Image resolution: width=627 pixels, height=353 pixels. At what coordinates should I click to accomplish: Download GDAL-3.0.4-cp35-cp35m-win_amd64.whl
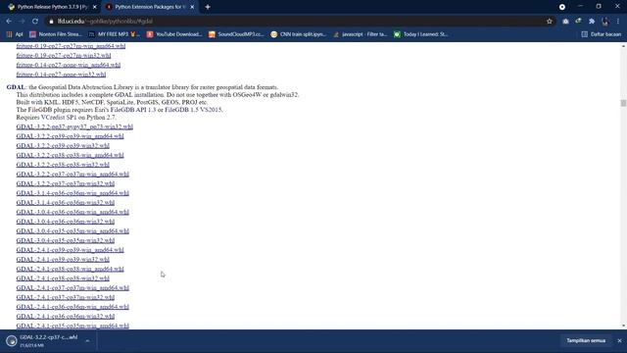click(72, 231)
